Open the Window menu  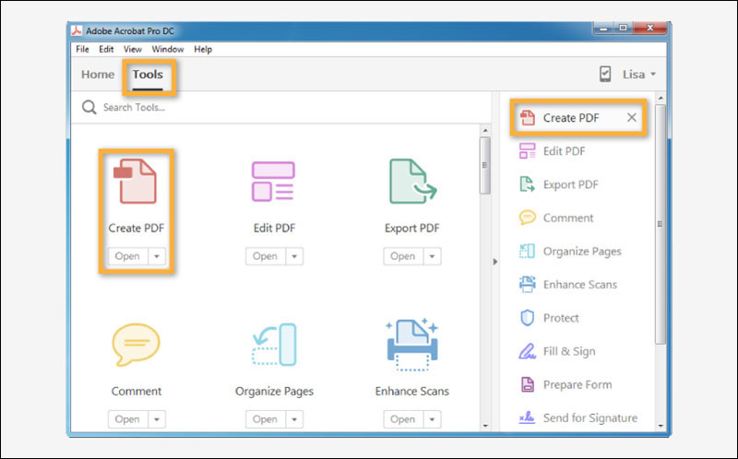pos(167,49)
